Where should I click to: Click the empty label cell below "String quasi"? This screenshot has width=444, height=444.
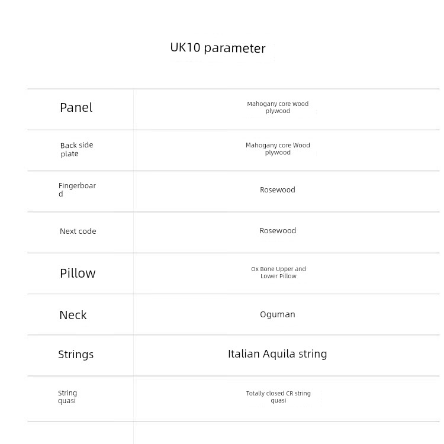pos(80,433)
